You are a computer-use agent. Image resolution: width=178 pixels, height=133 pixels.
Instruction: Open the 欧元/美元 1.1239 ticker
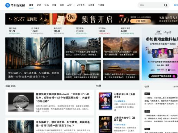click(37, 31)
